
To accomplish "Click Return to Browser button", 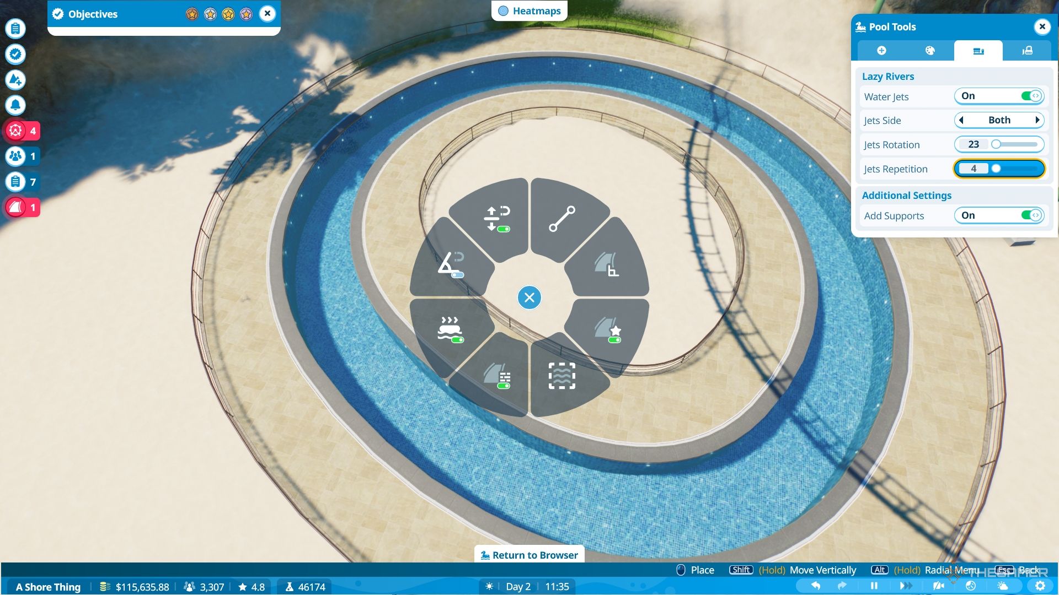I will (529, 554).
